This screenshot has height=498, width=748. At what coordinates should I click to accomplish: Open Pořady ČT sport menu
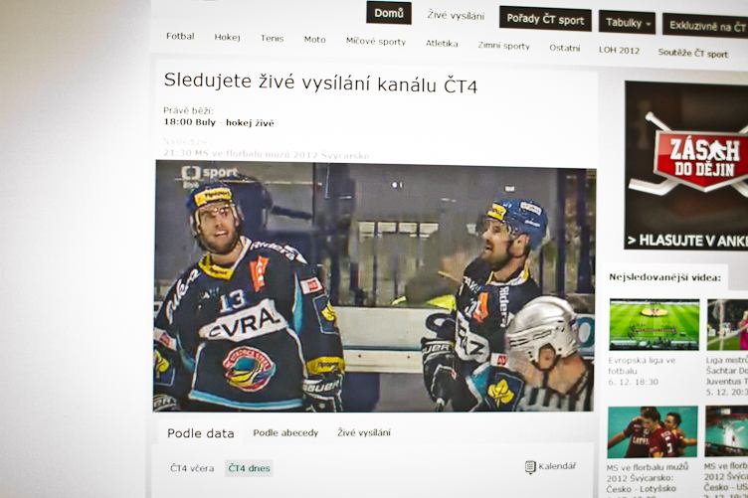545,20
